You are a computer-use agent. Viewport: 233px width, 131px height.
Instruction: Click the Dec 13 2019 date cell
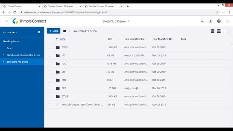click(x=159, y=55)
